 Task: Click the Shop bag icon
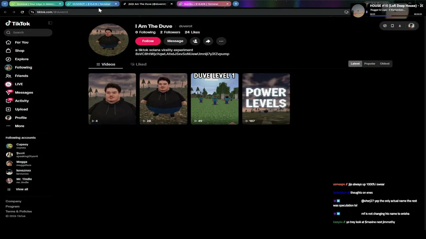(x=8, y=50)
